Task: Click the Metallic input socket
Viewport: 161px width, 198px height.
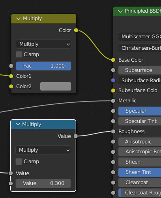Action: pos(113,101)
